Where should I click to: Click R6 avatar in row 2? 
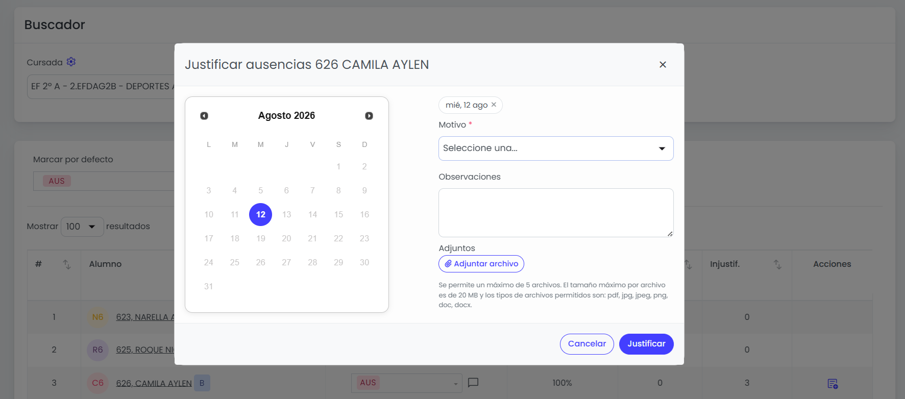point(97,350)
